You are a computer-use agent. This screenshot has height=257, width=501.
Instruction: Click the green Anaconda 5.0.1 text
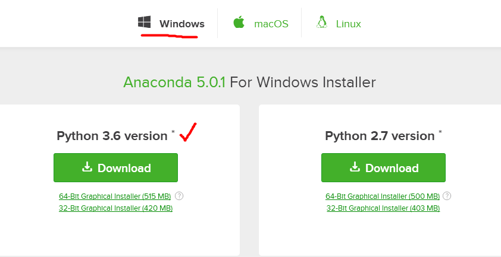[174, 82]
